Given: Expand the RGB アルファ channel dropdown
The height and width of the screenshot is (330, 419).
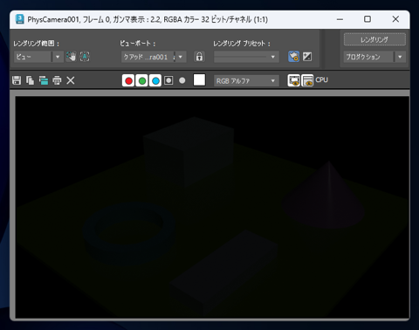Looking at the screenshot, I should point(246,81).
